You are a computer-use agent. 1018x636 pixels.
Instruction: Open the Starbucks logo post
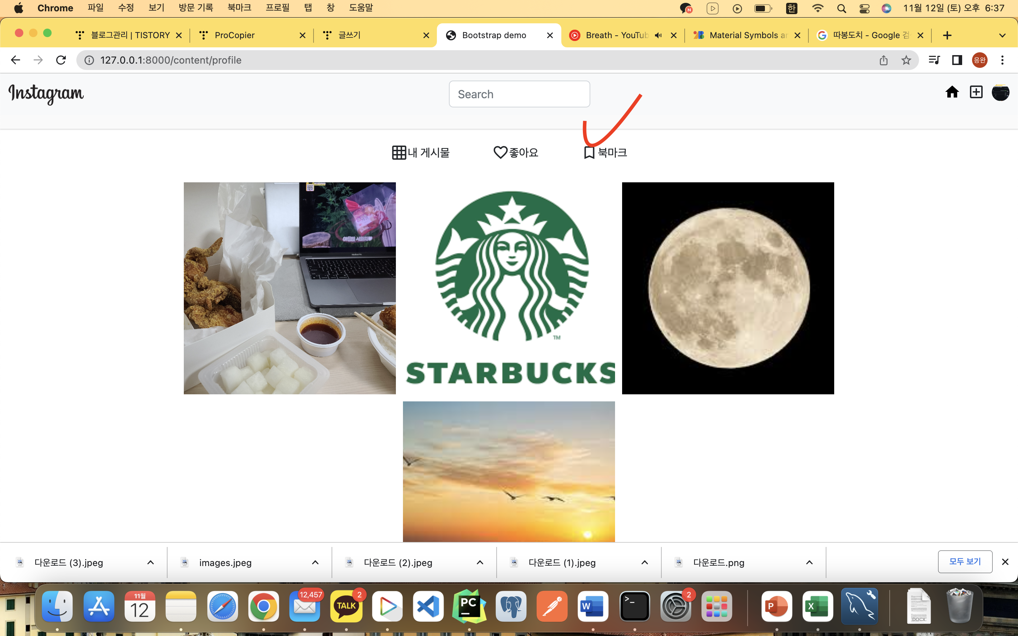(509, 288)
